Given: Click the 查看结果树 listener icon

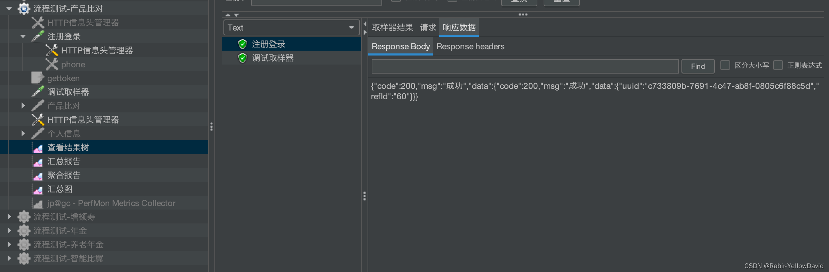Looking at the screenshot, I should (38, 148).
